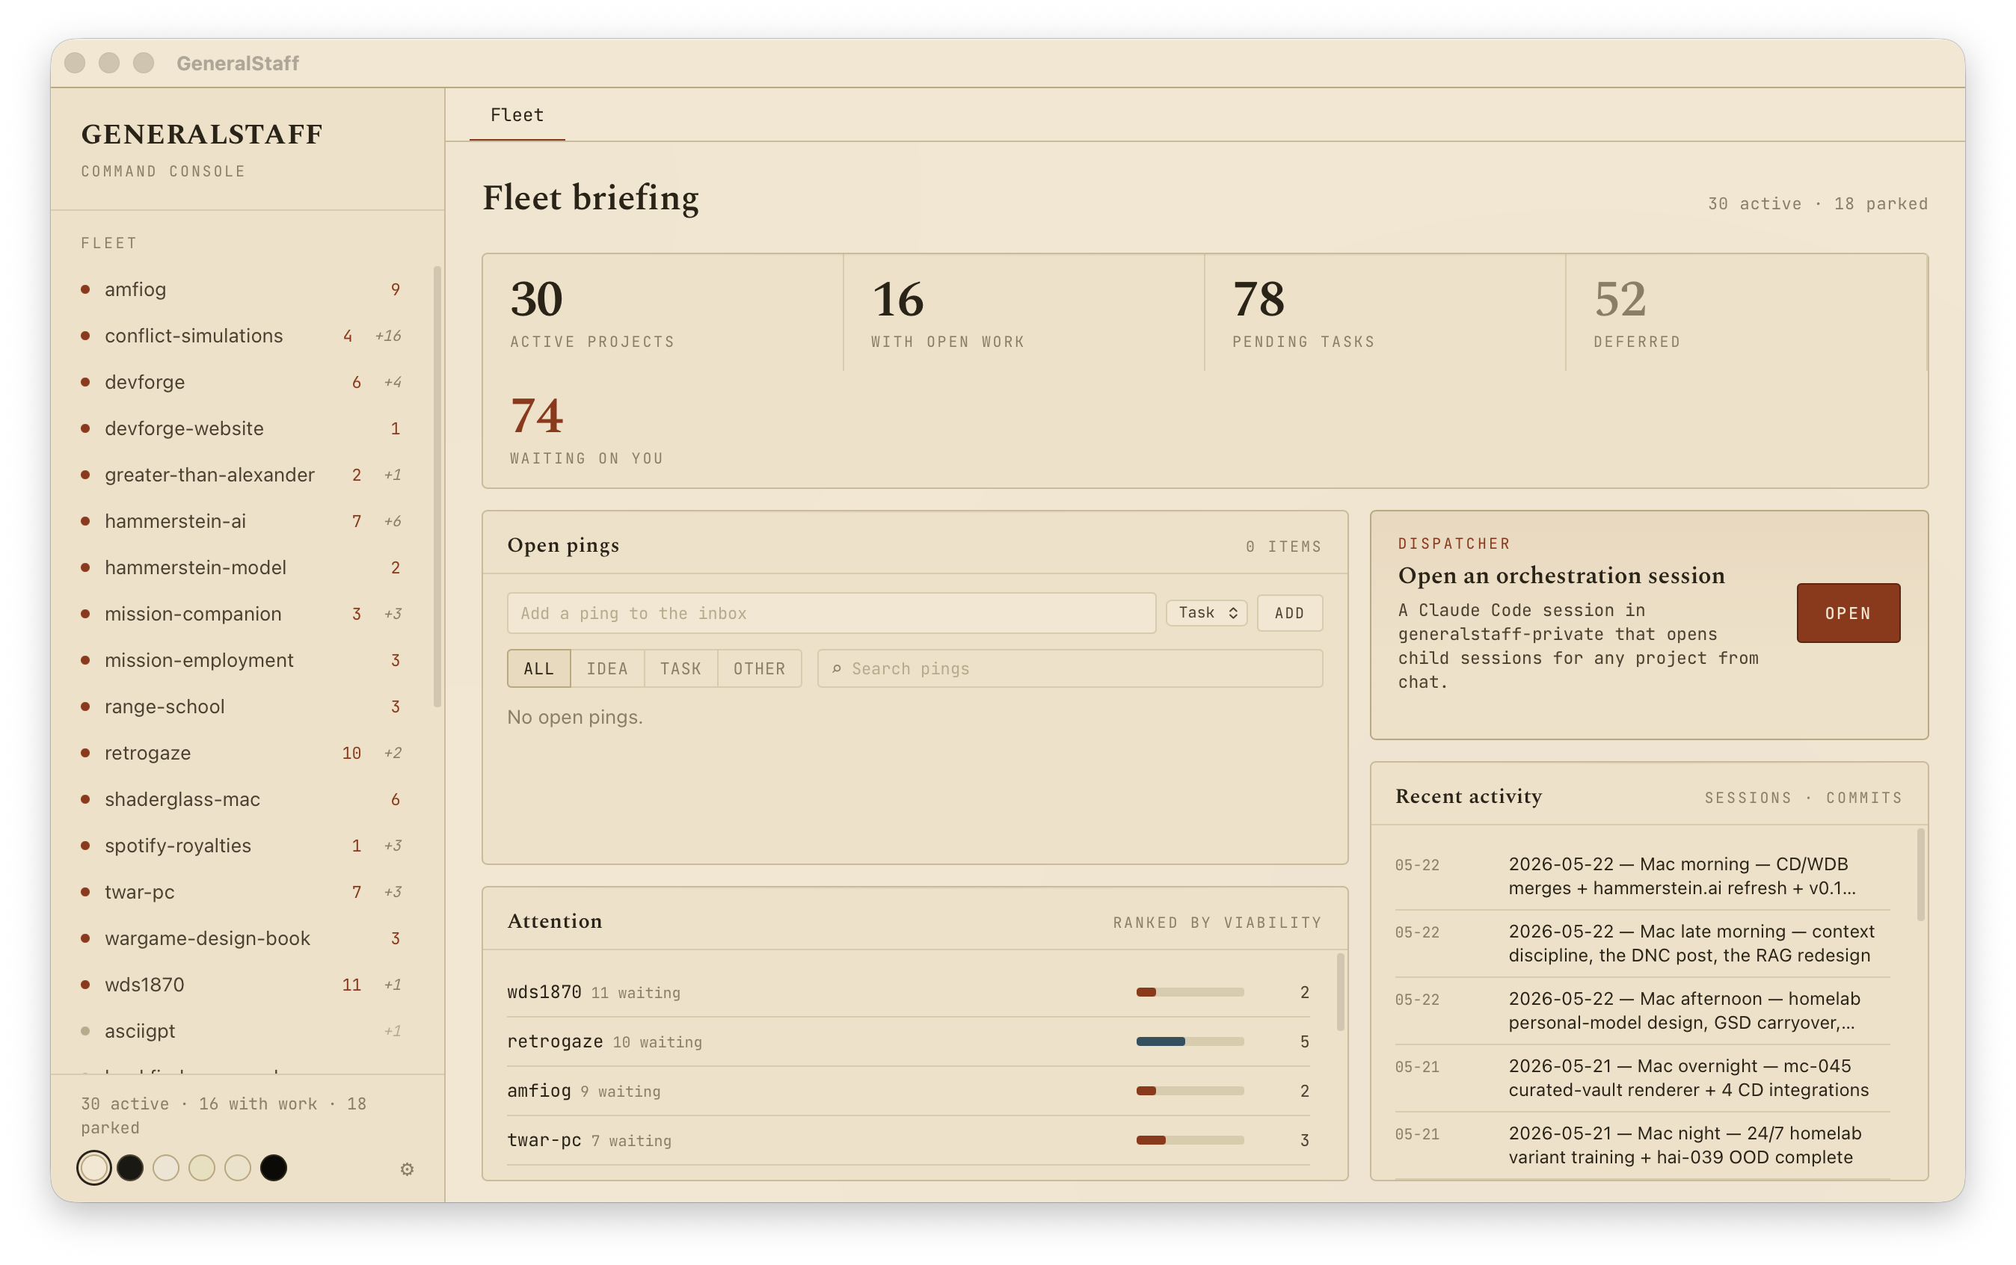Open greater-than-alexander project
The height and width of the screenshot is (1265, 2016).
[241, 474]
